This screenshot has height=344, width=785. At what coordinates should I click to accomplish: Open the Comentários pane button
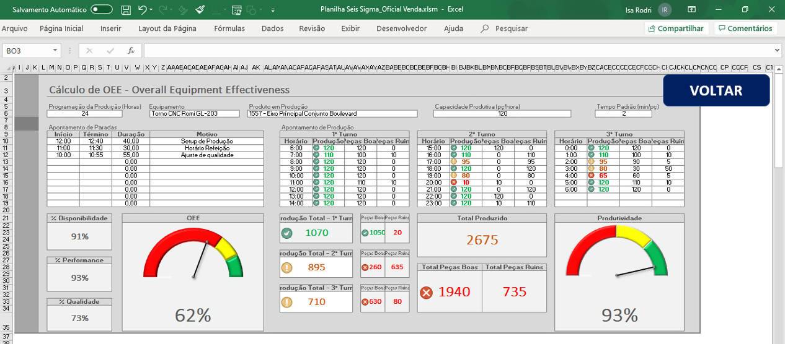coord(746,28)
